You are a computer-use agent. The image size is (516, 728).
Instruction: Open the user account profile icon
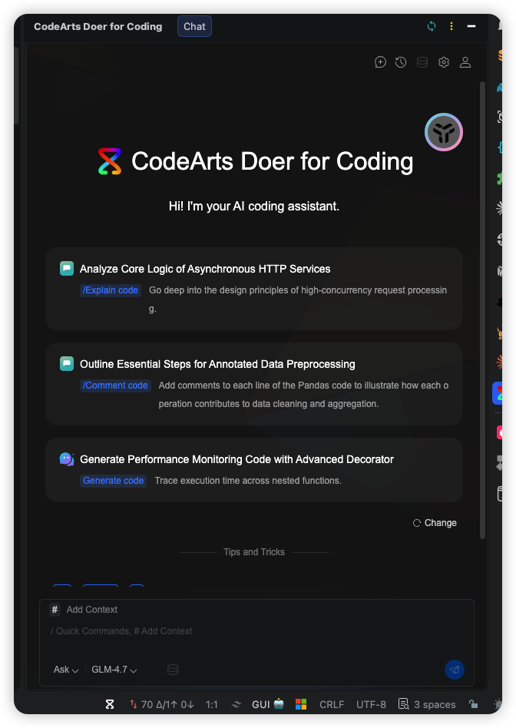coord(465,61)
